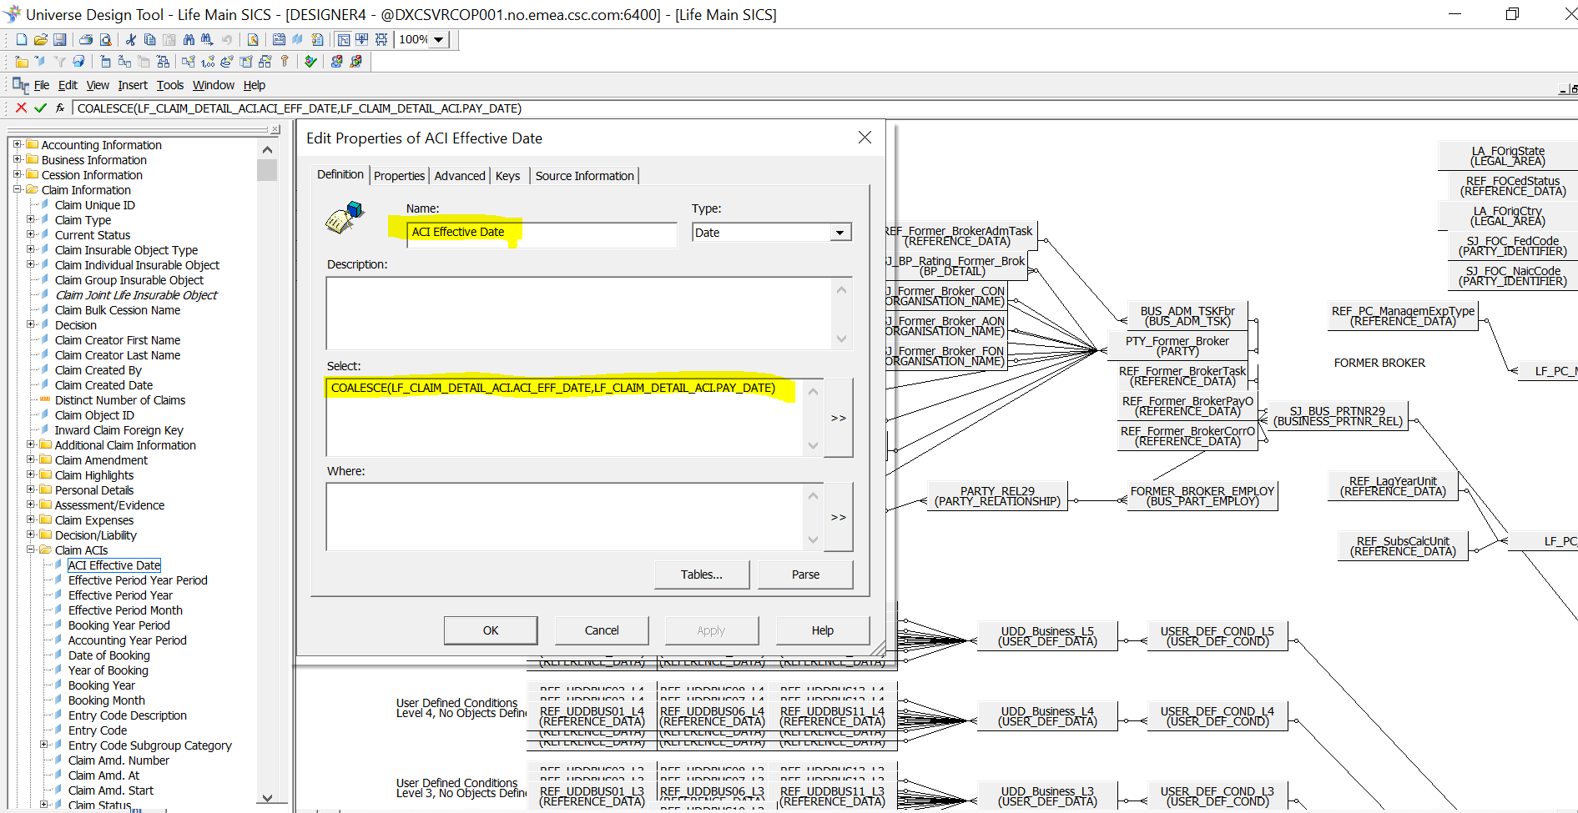1578x813 pixels.
Task: Collapse the Claim ACIs folder
Action: point(30,550)
